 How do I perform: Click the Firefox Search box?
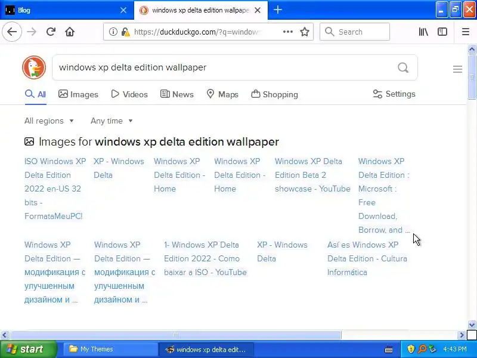click(x=355, y=32)
